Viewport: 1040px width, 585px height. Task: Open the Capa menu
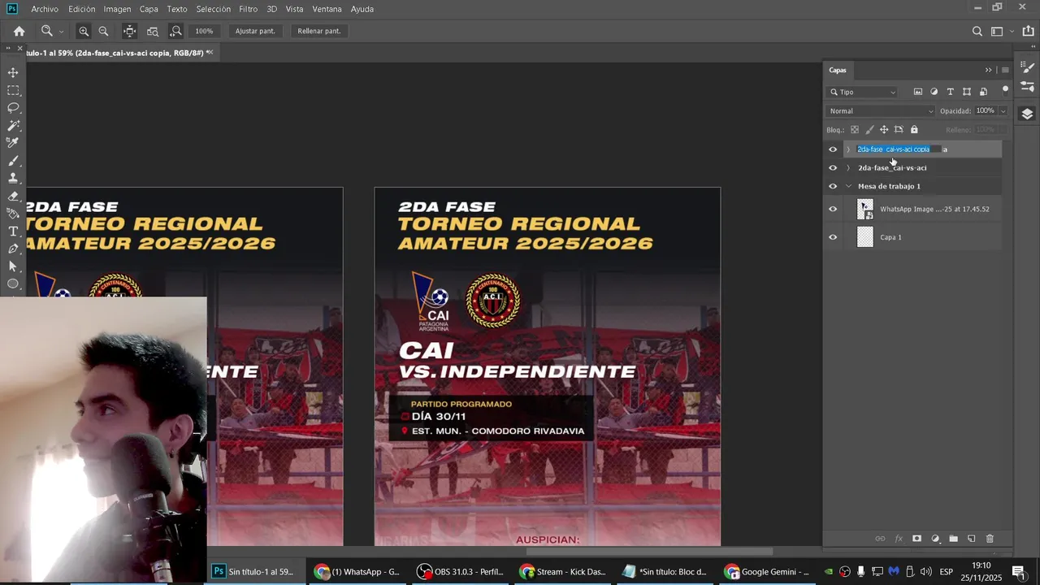point(149,9)
